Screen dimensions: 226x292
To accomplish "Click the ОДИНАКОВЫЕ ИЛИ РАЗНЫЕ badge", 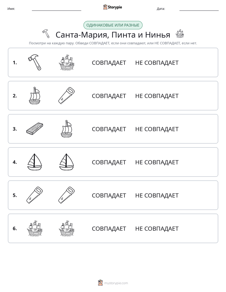I will (113, 25).
